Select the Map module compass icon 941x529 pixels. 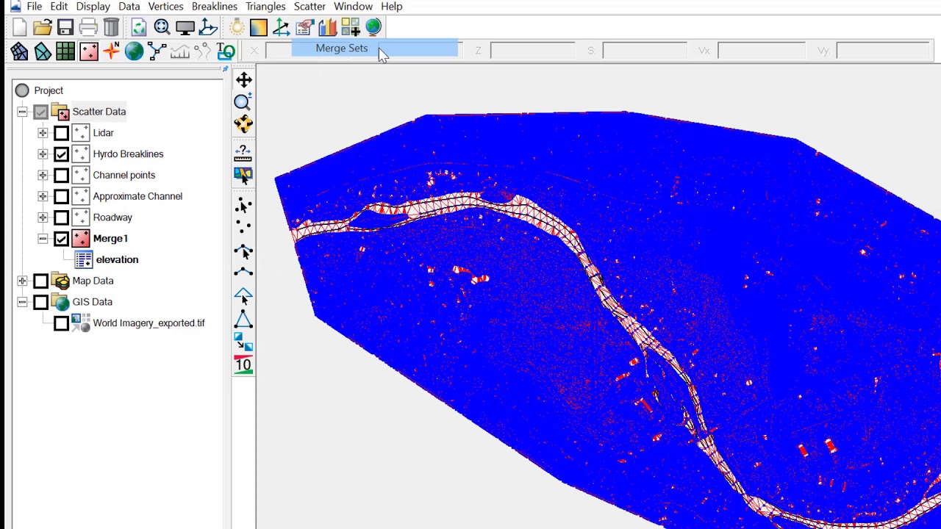click(x=111, y=51)
